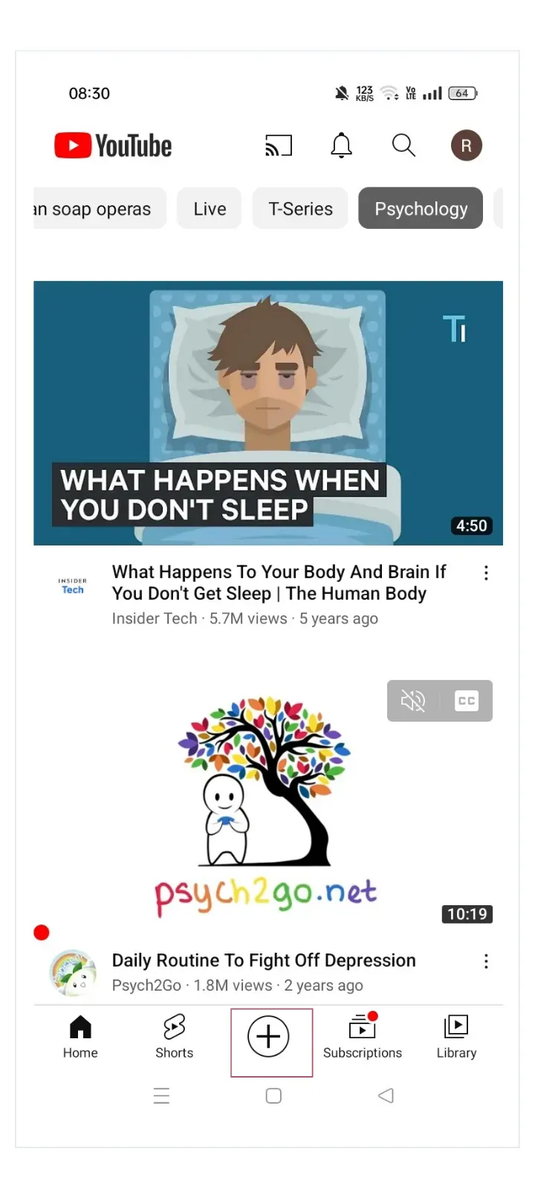Go to Home tab
The width and height of the screenshot is (535, 1198).
tap(80, 1037)
